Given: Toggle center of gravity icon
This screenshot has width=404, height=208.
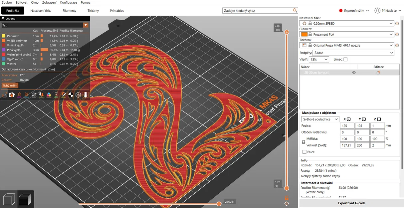Looking at the screenshot, I should tap(71, 95).
